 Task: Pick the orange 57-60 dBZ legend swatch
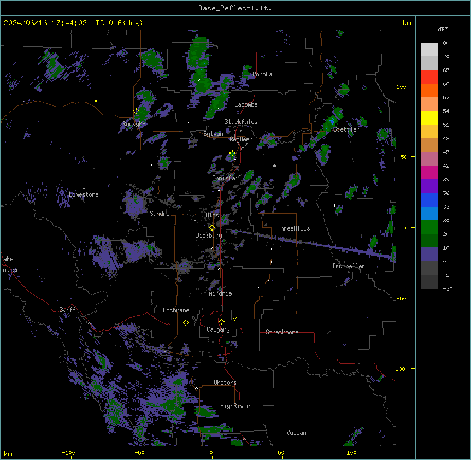429,90
